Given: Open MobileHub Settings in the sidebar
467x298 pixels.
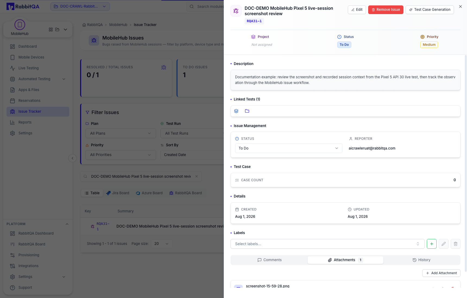Looking at the screenshot, I should tap(38, 133).
